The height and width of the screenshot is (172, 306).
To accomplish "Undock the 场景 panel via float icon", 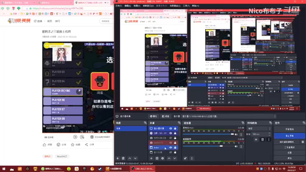I will point(145,123).
